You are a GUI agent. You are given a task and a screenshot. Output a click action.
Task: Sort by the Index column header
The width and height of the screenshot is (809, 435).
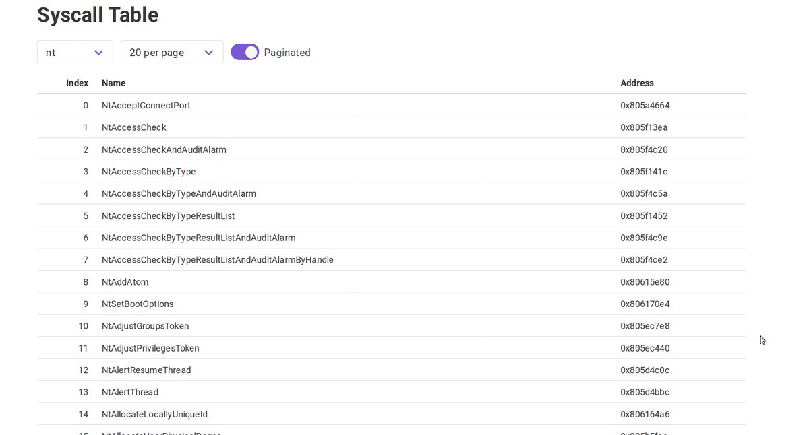[77, 83]
